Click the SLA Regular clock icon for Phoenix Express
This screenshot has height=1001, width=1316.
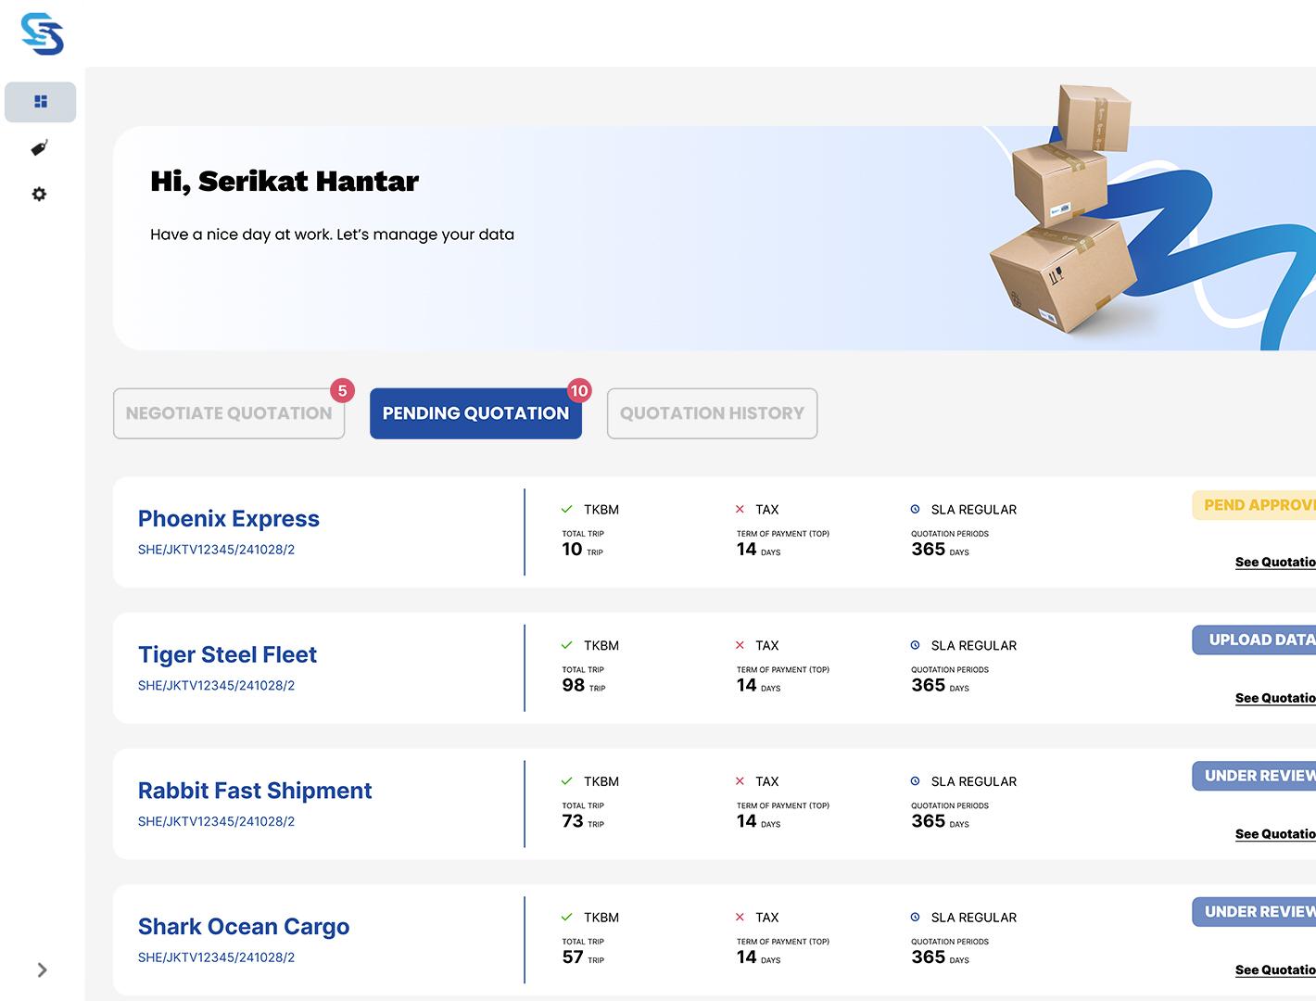pyautogui.click(x=915, y=510)
